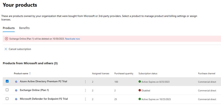The width and height of the screenshot is (221, 106).
Task: Open Exchange Online (Plan 1) product details
Action: 34,90
